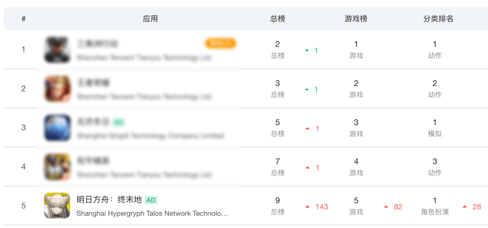Click the orange badge in rank 1 row
Viewport: 488px width, 228px height.
click(221, 43)
